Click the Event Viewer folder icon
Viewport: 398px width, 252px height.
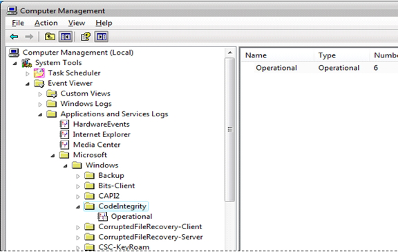point(39,83)
